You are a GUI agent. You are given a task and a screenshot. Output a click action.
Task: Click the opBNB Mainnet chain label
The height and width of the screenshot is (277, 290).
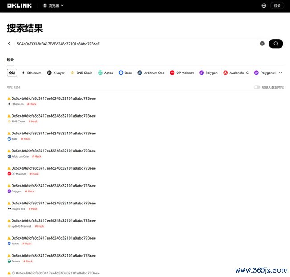20,226
